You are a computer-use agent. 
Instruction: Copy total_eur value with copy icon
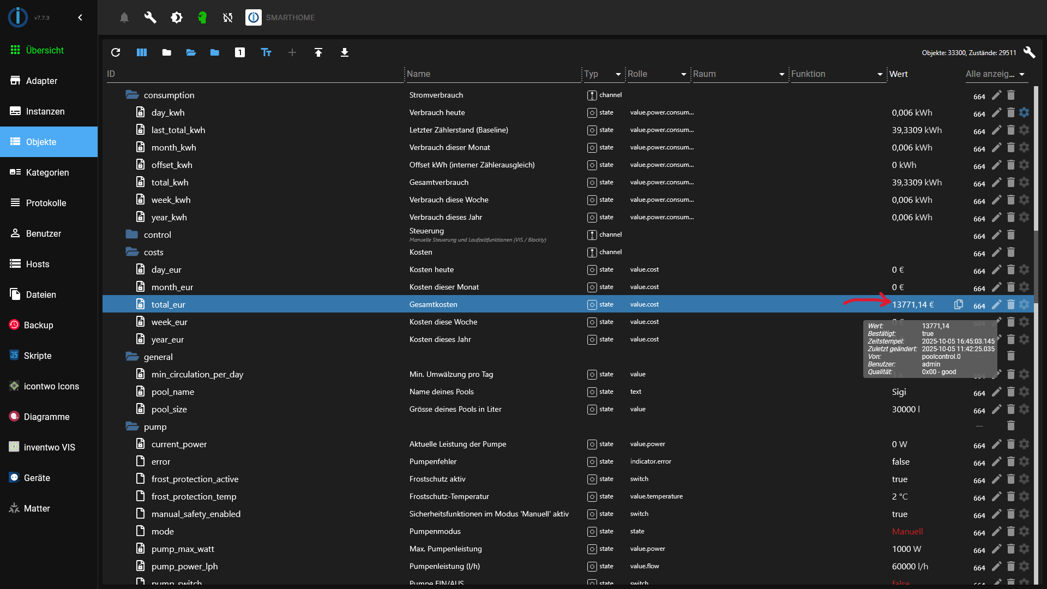point(959,304)
